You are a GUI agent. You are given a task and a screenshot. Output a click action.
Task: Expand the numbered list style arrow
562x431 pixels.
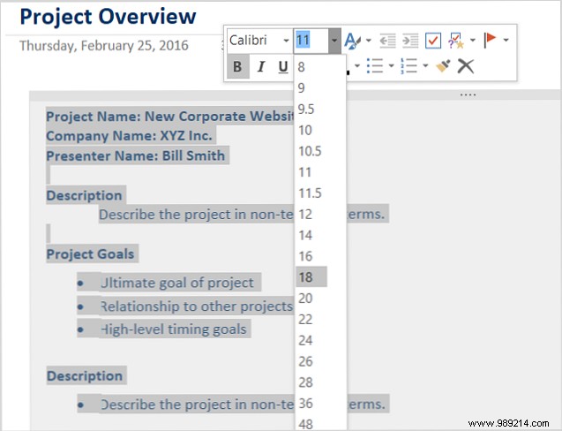(x=425, y=65)
